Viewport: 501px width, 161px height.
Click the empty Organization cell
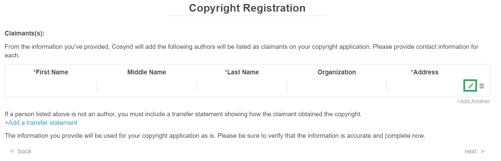tap(337, 86)
